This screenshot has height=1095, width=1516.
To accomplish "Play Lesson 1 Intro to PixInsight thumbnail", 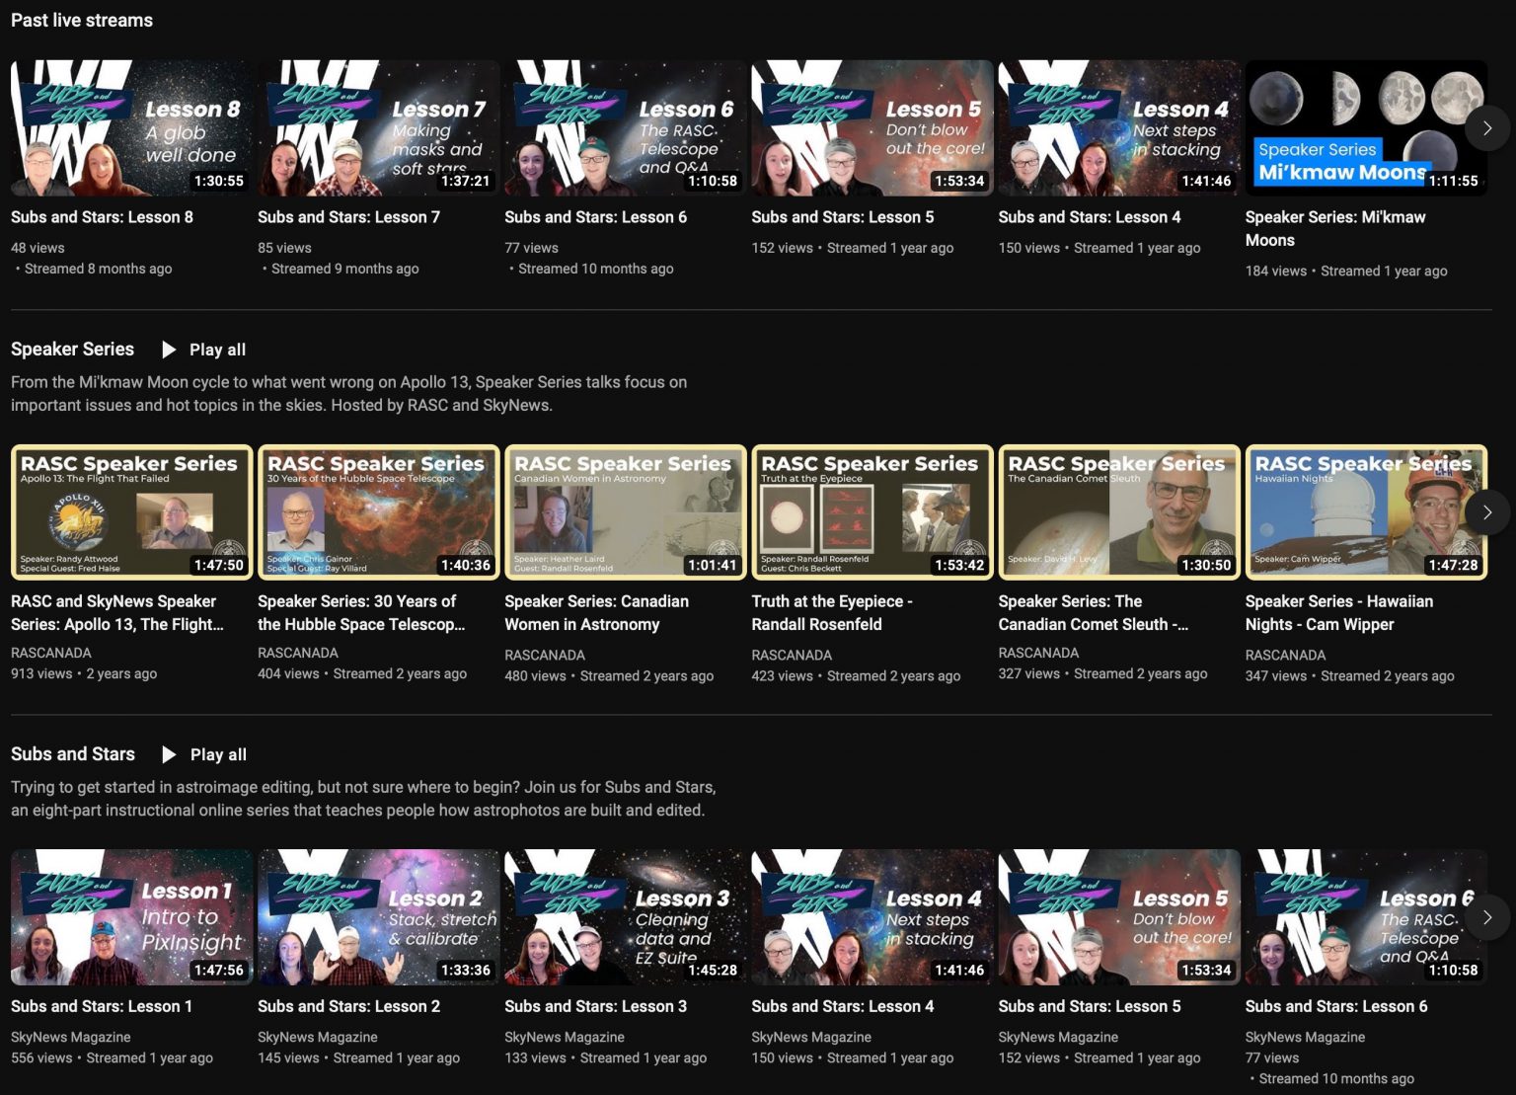I will 131,917.
